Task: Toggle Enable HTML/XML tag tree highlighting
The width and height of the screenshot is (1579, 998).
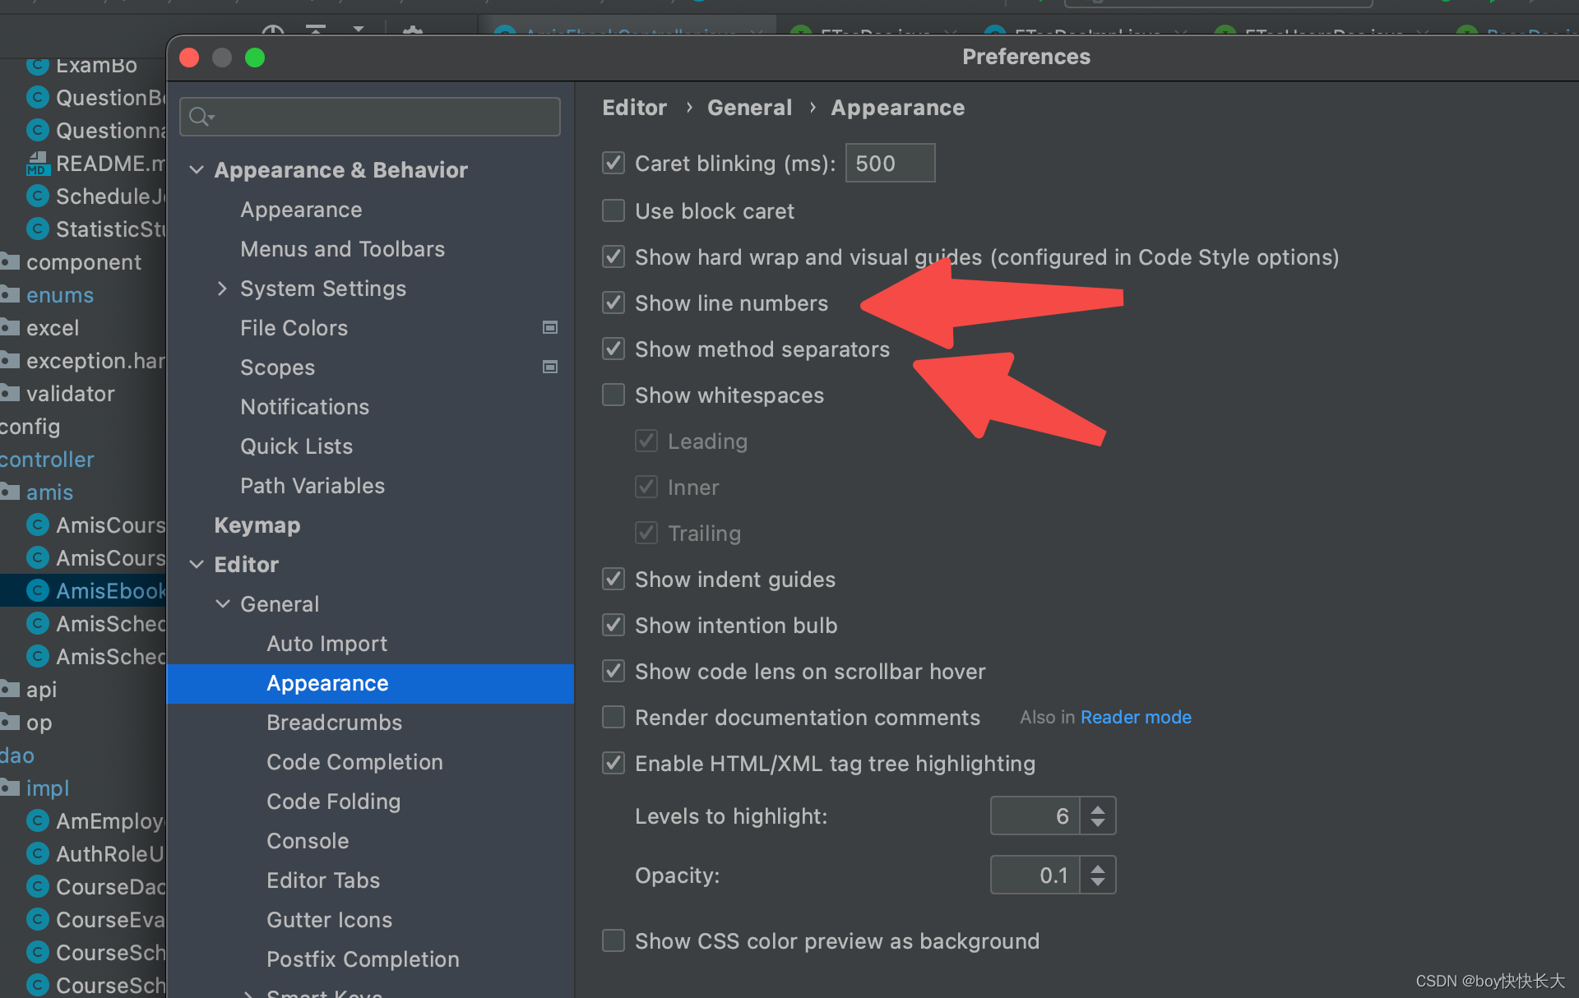Action: [x=614, y=764]
